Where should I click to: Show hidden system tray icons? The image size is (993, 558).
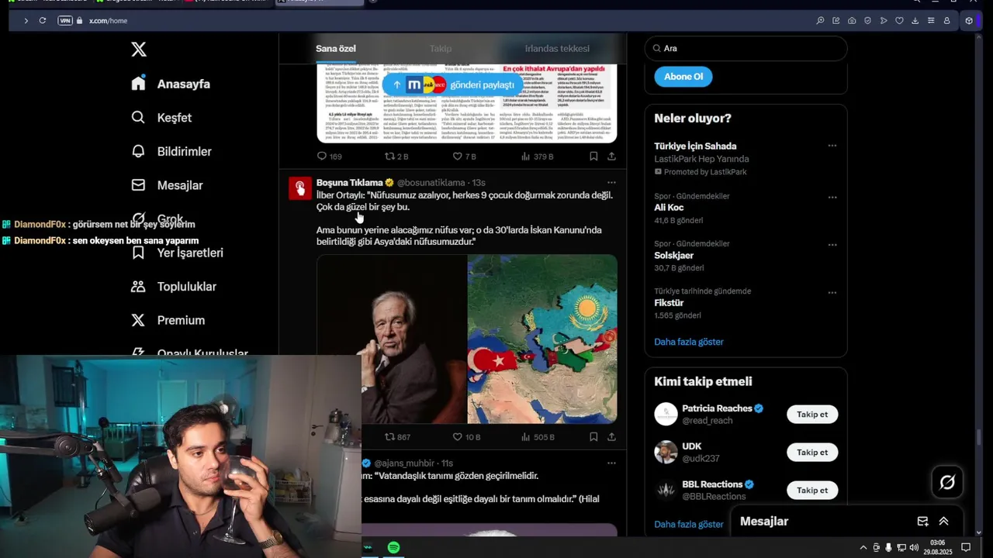(x=863, y=548)
